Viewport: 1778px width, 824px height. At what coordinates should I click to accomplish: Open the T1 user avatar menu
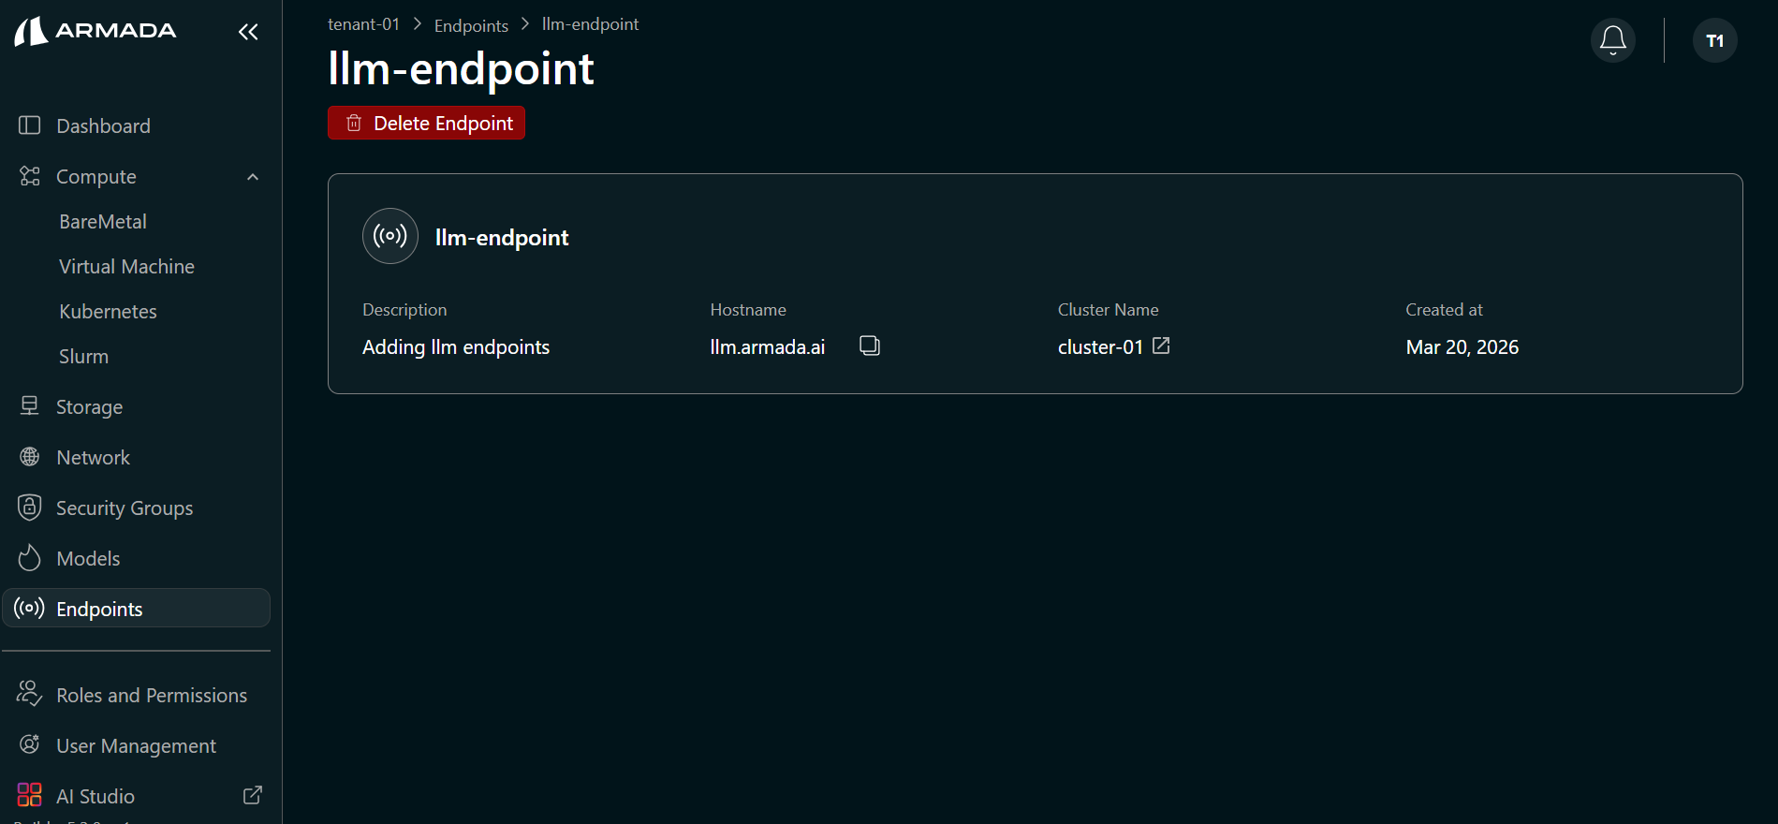tap(1714, 40)
